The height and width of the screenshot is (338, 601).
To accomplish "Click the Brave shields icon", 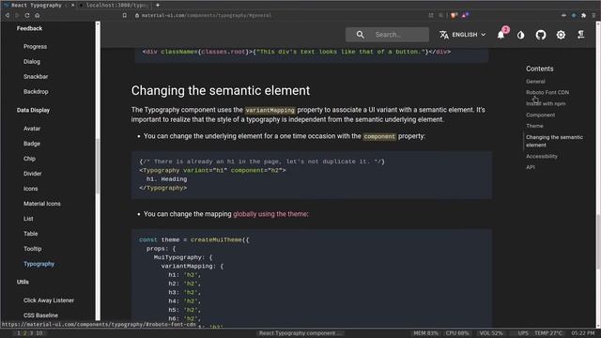I will tap(454, 15).
